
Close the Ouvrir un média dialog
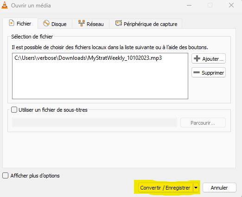pos(231,5)
